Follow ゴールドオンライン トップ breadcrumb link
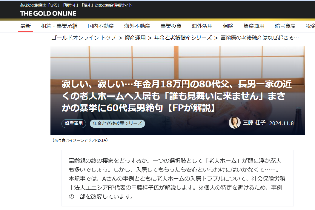315x210 pixels. coord(84,38)
